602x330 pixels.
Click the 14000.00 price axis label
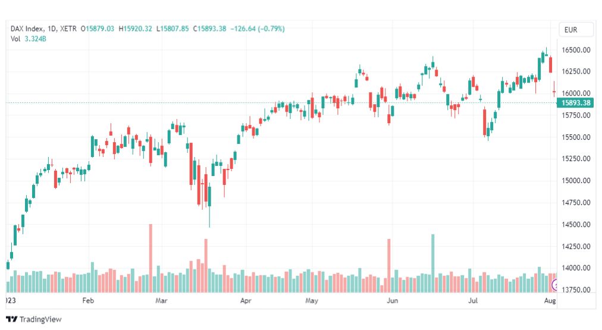click(576, 268)
